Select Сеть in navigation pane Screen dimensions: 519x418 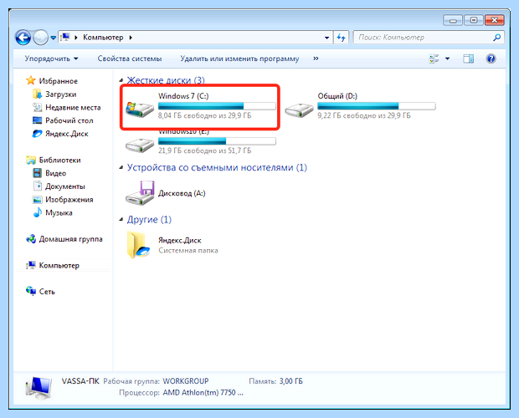pos(47,292)
